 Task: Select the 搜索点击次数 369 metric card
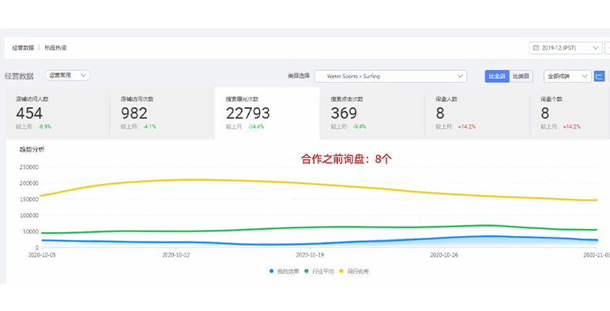click(372, 113)
